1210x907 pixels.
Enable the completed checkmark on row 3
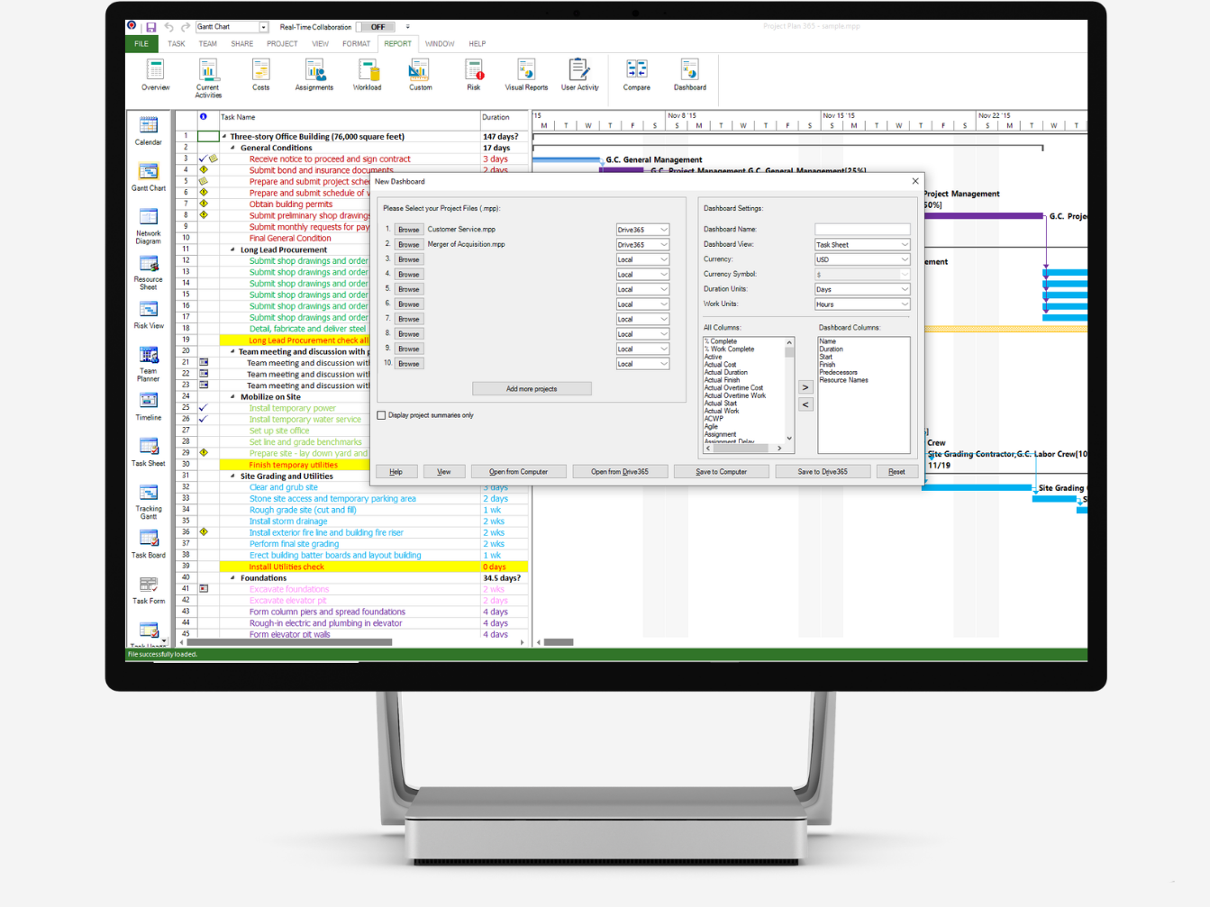coord(202,159)
